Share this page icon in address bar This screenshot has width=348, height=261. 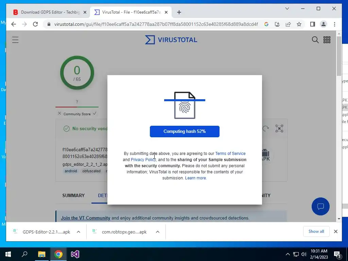288,24
